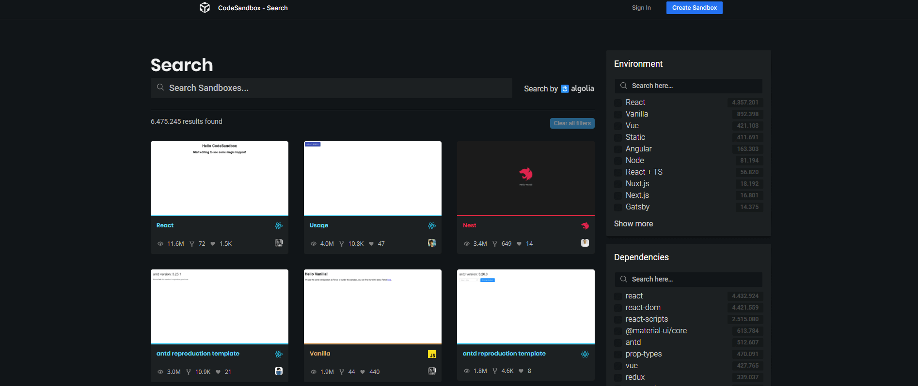Click the React template icon on Usage card
918x386 pixels.
pos(432,226)
